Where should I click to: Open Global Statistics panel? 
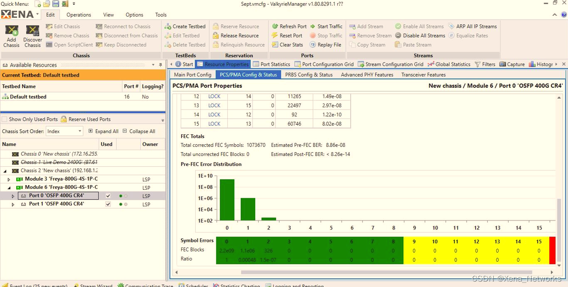449,64
